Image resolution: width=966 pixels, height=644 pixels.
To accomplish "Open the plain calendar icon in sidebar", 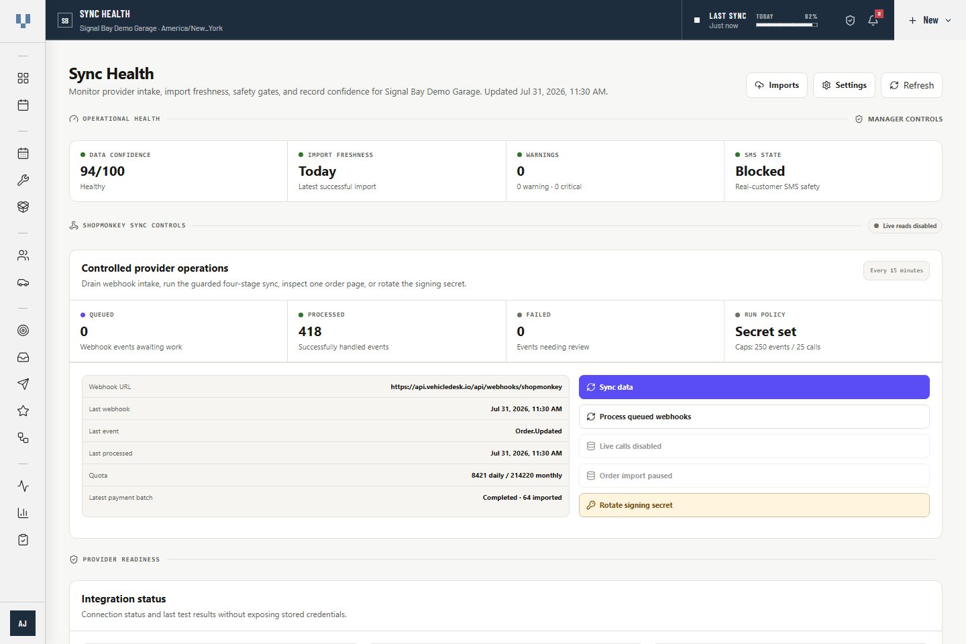I will (x=23, y=105).
